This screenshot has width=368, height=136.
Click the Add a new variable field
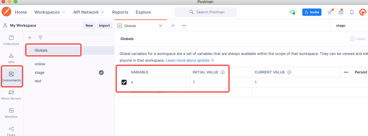click(159, 92)
